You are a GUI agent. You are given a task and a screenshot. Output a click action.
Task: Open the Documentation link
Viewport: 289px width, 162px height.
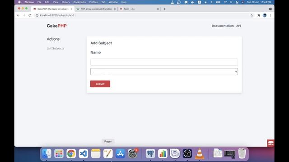tap(223, 26)
